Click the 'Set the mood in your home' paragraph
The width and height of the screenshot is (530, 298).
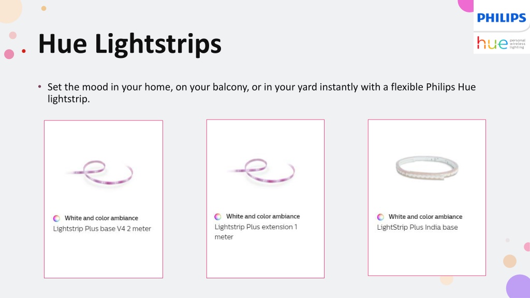[261, 93]
